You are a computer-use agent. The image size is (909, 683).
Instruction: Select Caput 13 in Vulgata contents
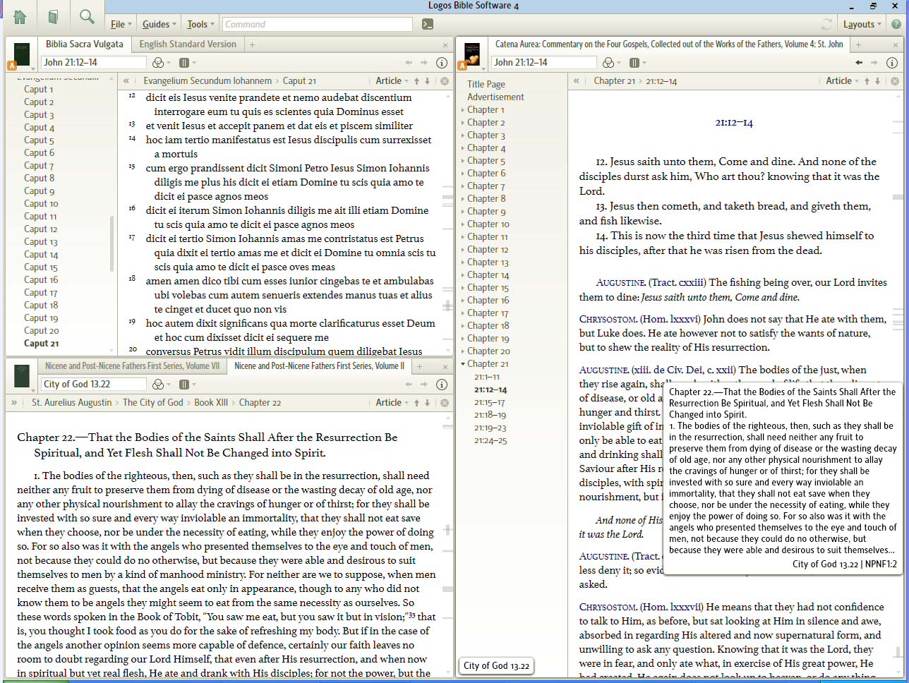(x=41, y=242)
